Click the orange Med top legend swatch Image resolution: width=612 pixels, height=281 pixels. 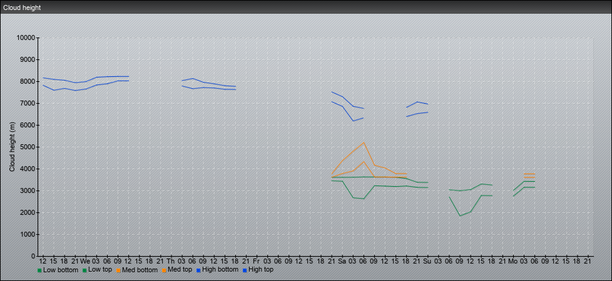(x=164, y=270)
